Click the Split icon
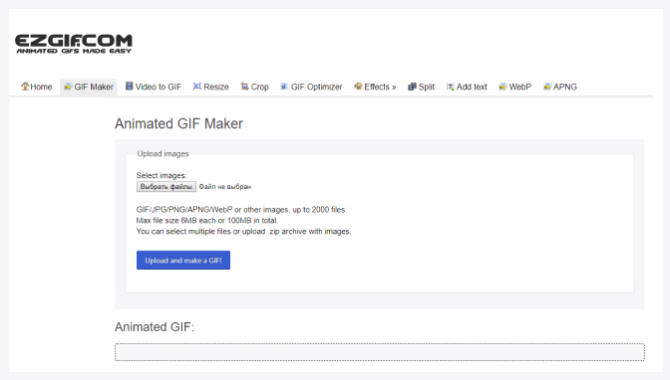The image size is (670, 380). click(x=412, y=87)
